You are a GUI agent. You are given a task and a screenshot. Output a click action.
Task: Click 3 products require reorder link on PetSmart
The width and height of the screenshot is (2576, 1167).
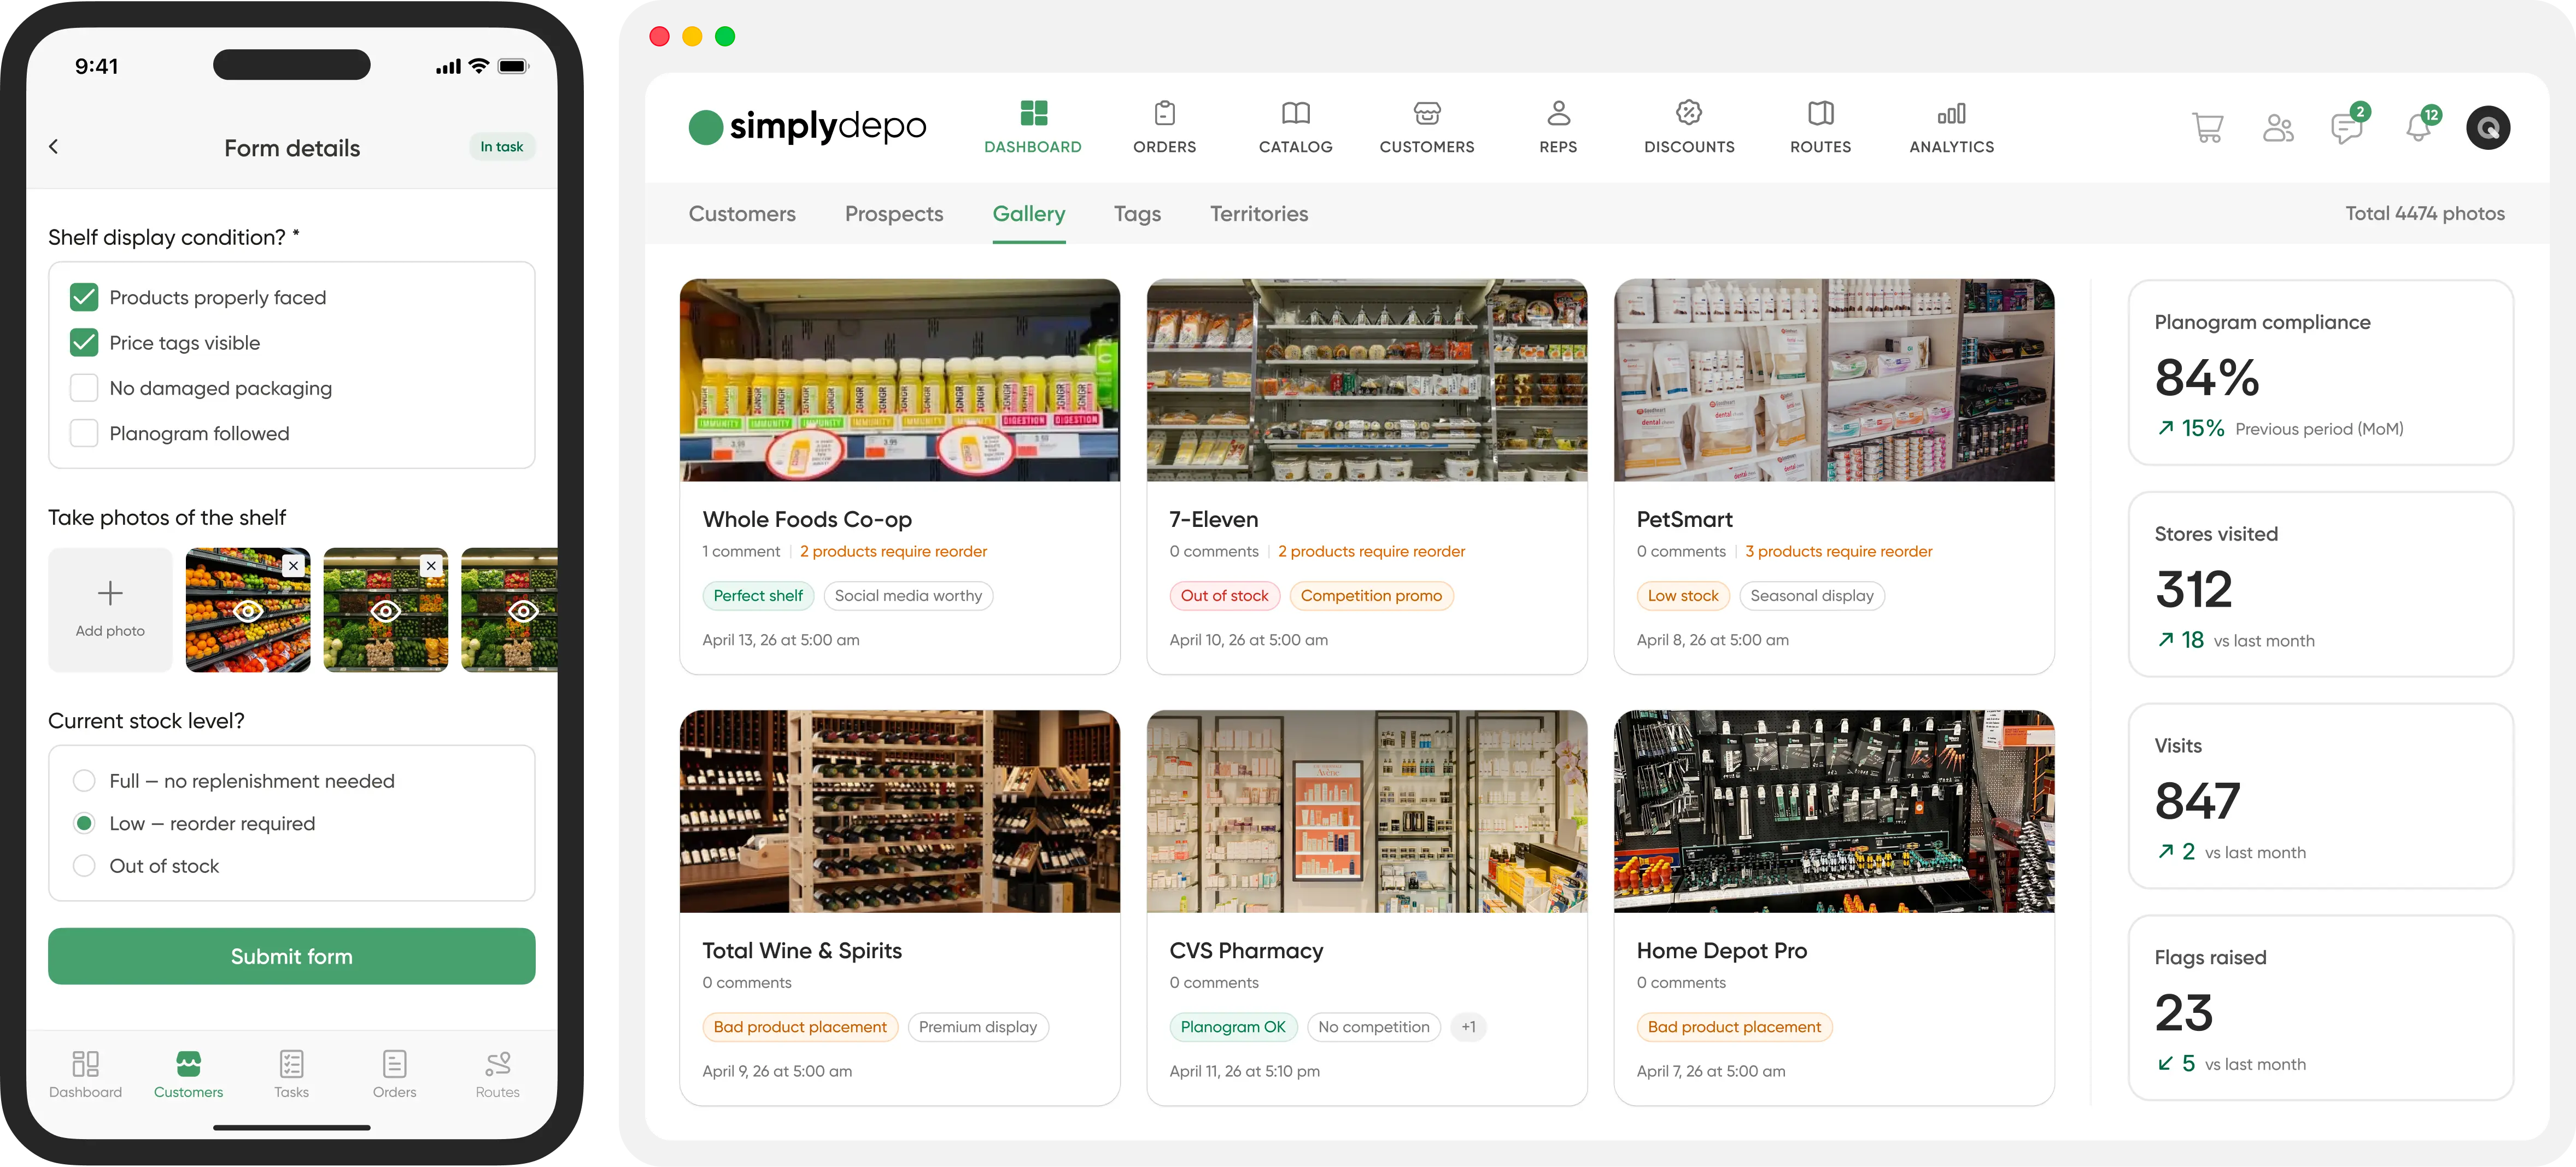(x=1838, y=552)
